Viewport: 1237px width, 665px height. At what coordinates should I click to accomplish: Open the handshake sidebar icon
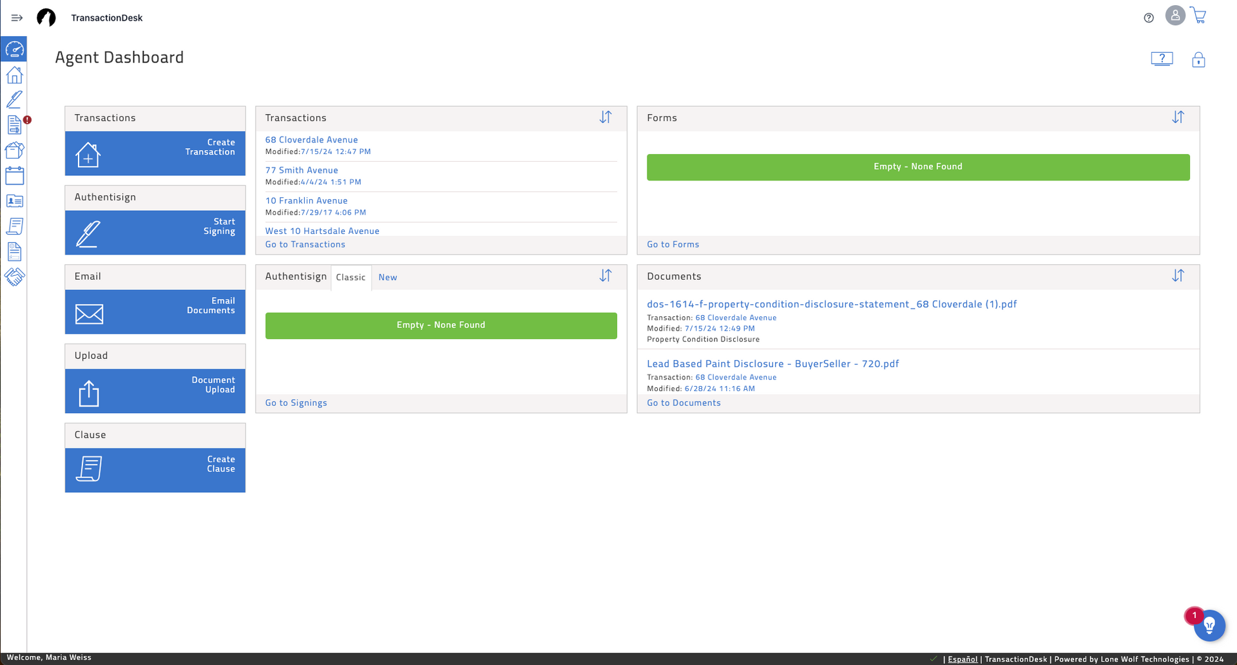[14, 276]
